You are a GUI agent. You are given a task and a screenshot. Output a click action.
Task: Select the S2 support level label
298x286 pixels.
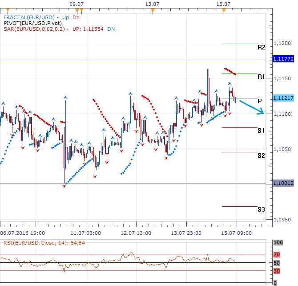pyautogui.click(x=261, y=155)
